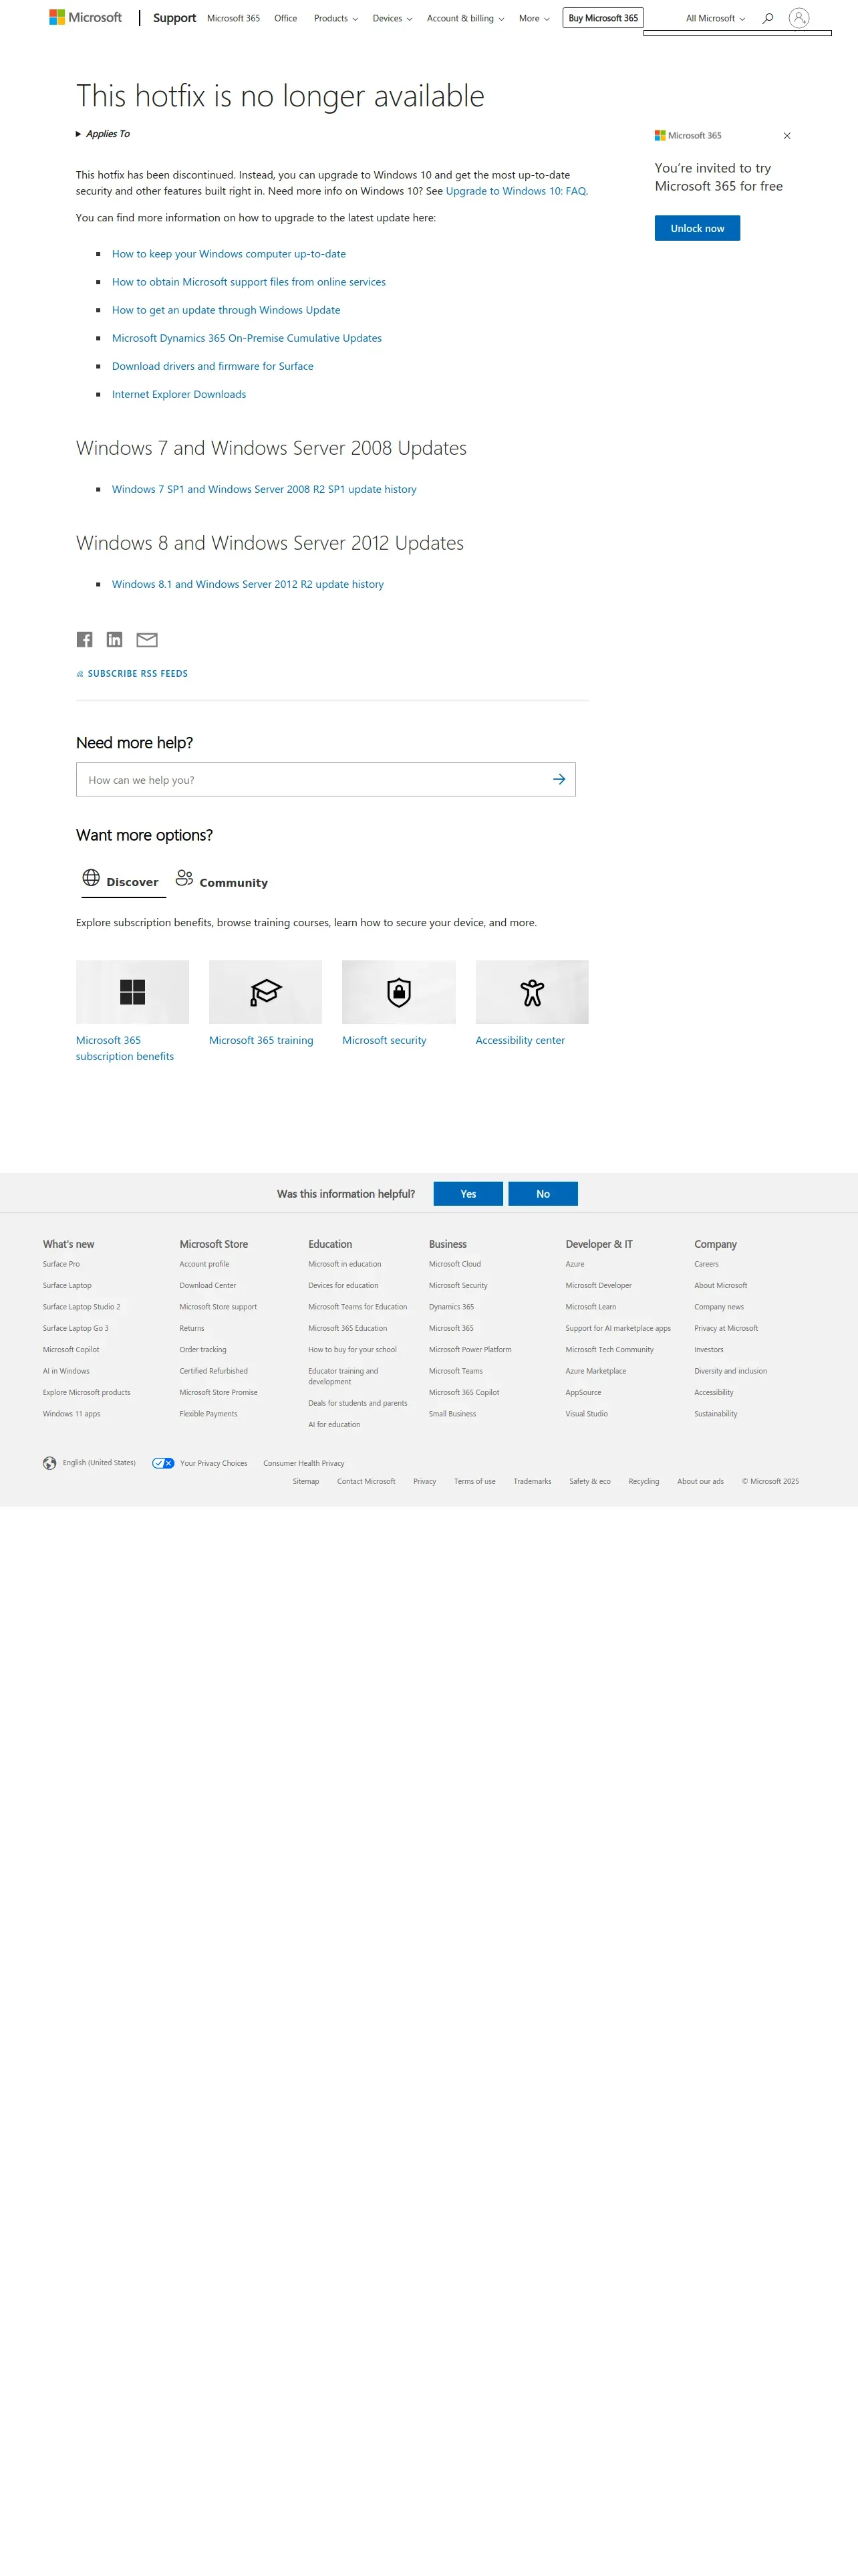Open Windows 8.1 update history link
The image size is (858, 2576).
[x=248, y=584]
